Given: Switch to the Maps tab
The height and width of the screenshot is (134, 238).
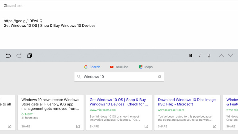Looking at the screenshot, I should (146, 67).
